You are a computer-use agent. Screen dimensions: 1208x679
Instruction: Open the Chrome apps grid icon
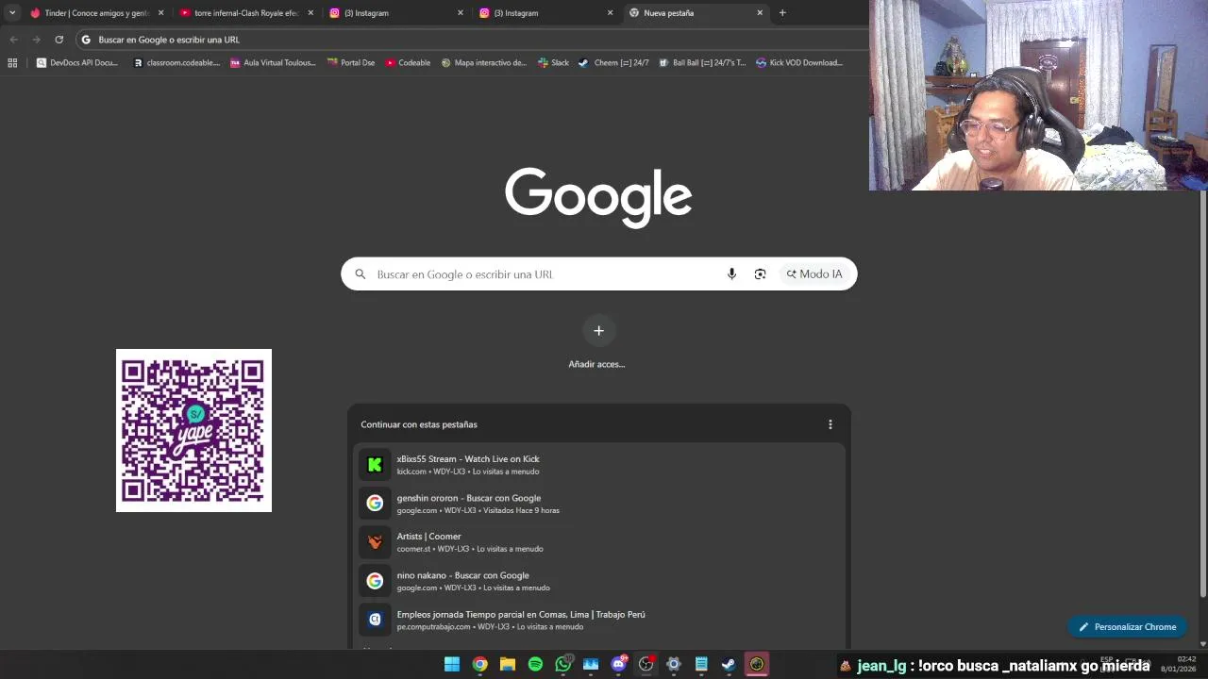point(12,63)
